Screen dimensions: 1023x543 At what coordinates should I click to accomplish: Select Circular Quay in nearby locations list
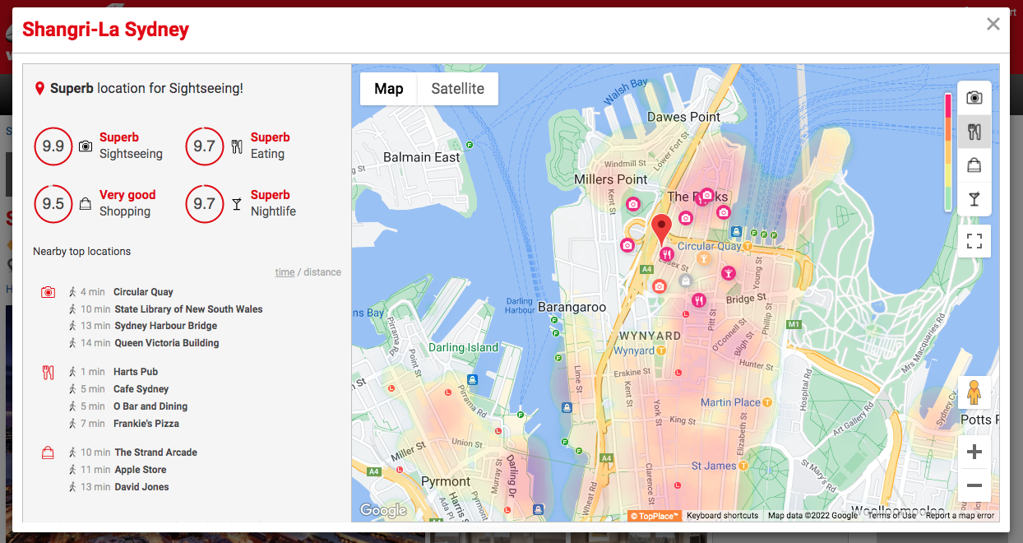pos(143,292)
